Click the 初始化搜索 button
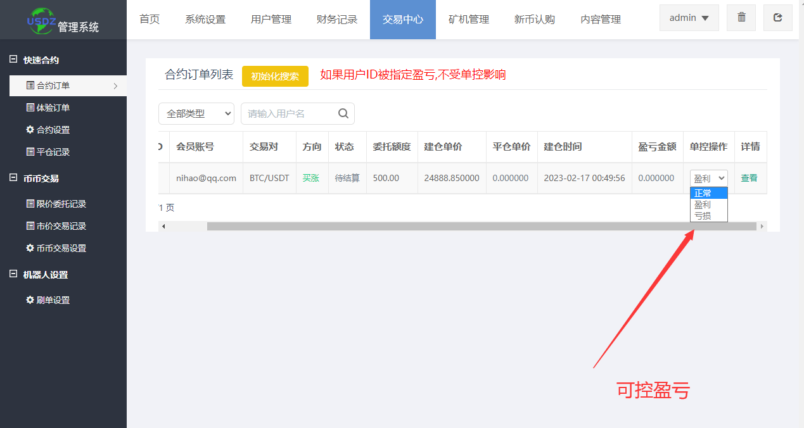This screenshot has width=804, height=428. [x=275, y=76]
